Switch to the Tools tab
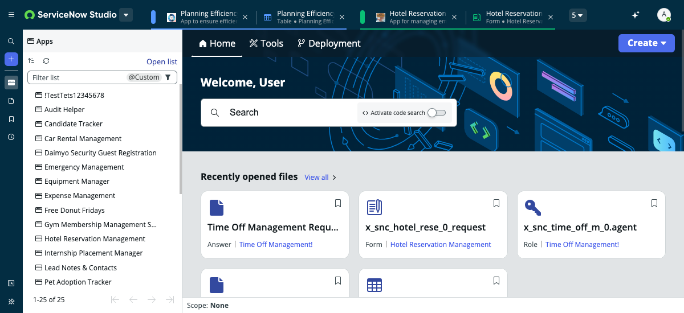Screen dimensions: 684x313 (x=266, y=43)
